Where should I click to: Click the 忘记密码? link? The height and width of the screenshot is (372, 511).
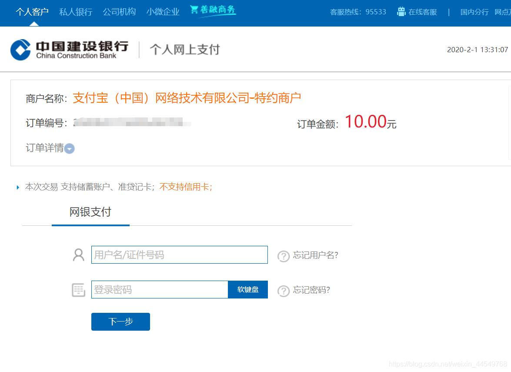[x=311, y=290]
